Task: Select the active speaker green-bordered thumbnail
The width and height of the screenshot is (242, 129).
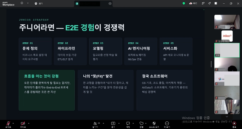Action: click(227, 50)
